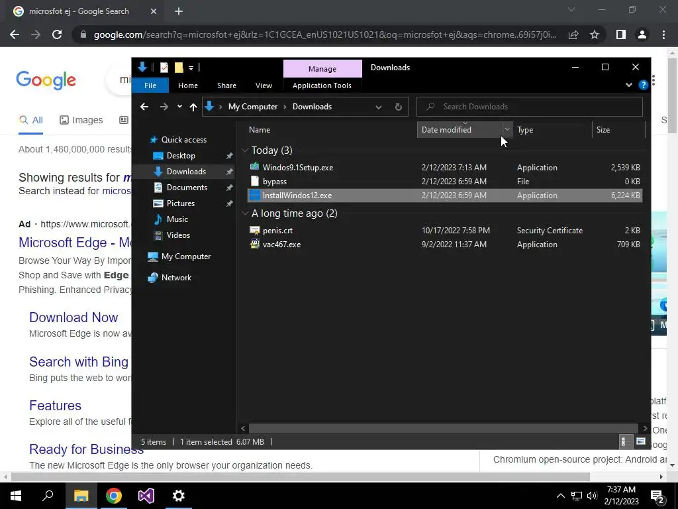Open Explorer help
678x509 pixels.
[x=643, y=85]
